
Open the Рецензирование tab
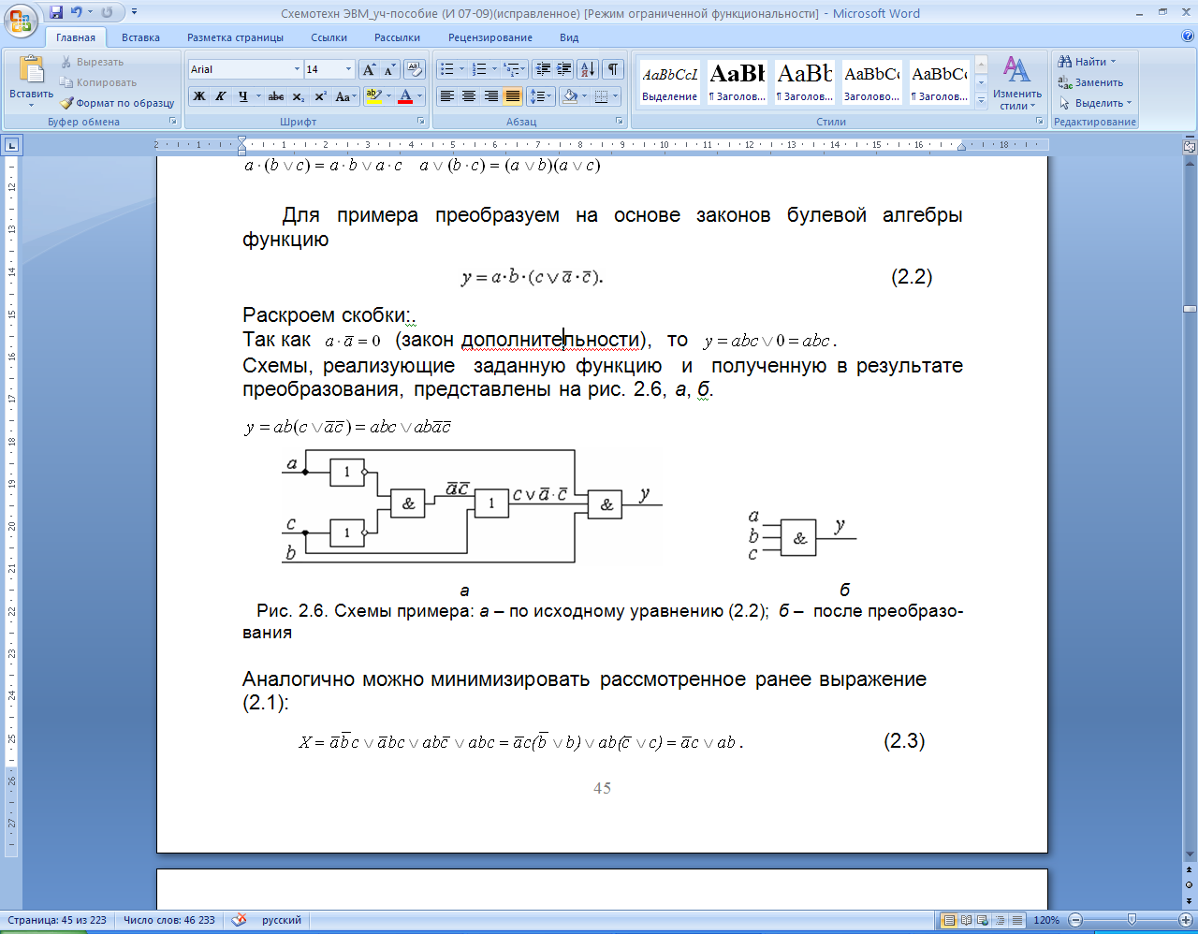click(490, 37)
